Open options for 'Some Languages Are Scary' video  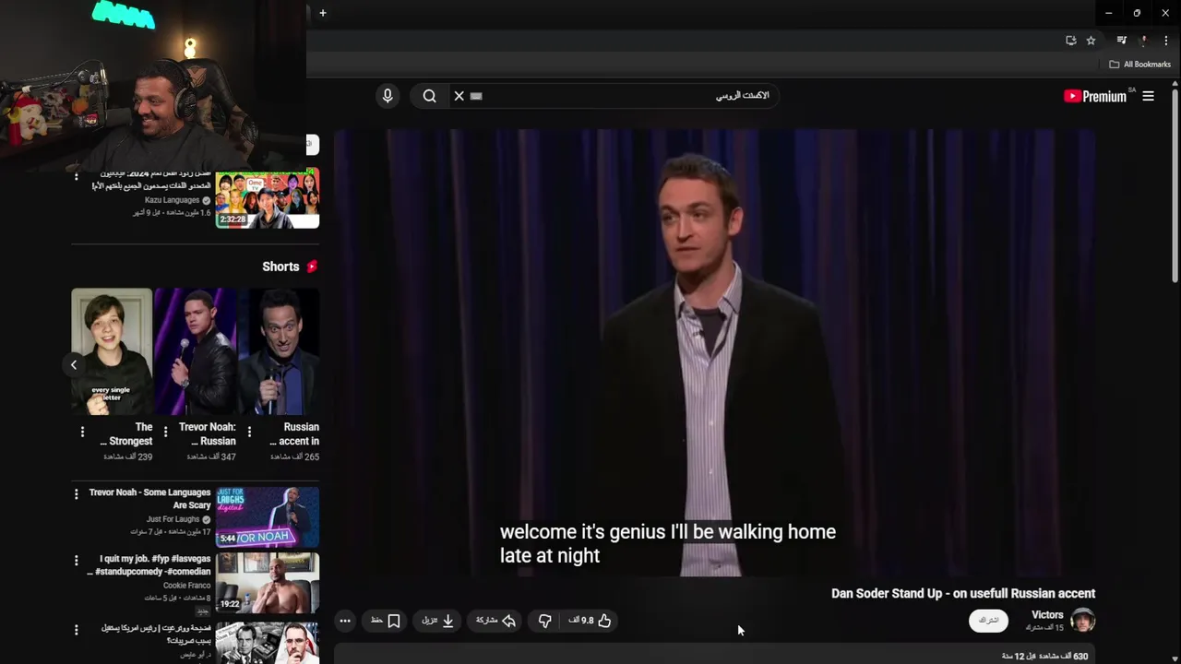77,494
